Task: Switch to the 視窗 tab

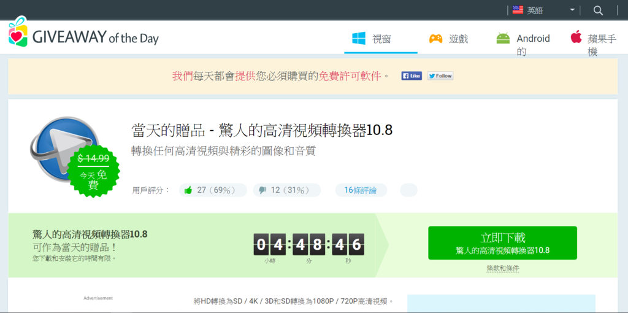Action: point(381,39)
